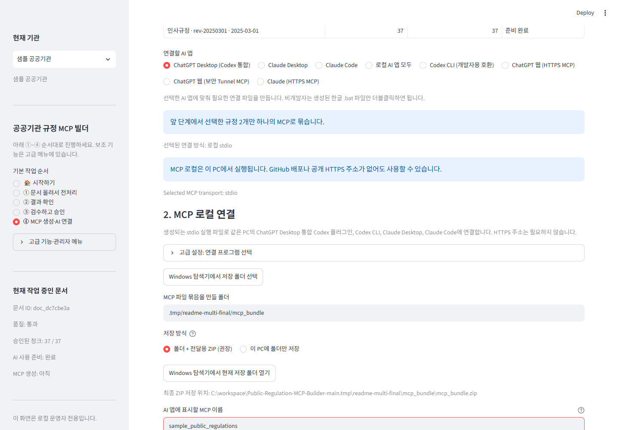Select ChatGPT Desktop (Codex 통합) radio option
This screenshot has height=430, width=619.
pyautogui.click(x=207, y=65)
